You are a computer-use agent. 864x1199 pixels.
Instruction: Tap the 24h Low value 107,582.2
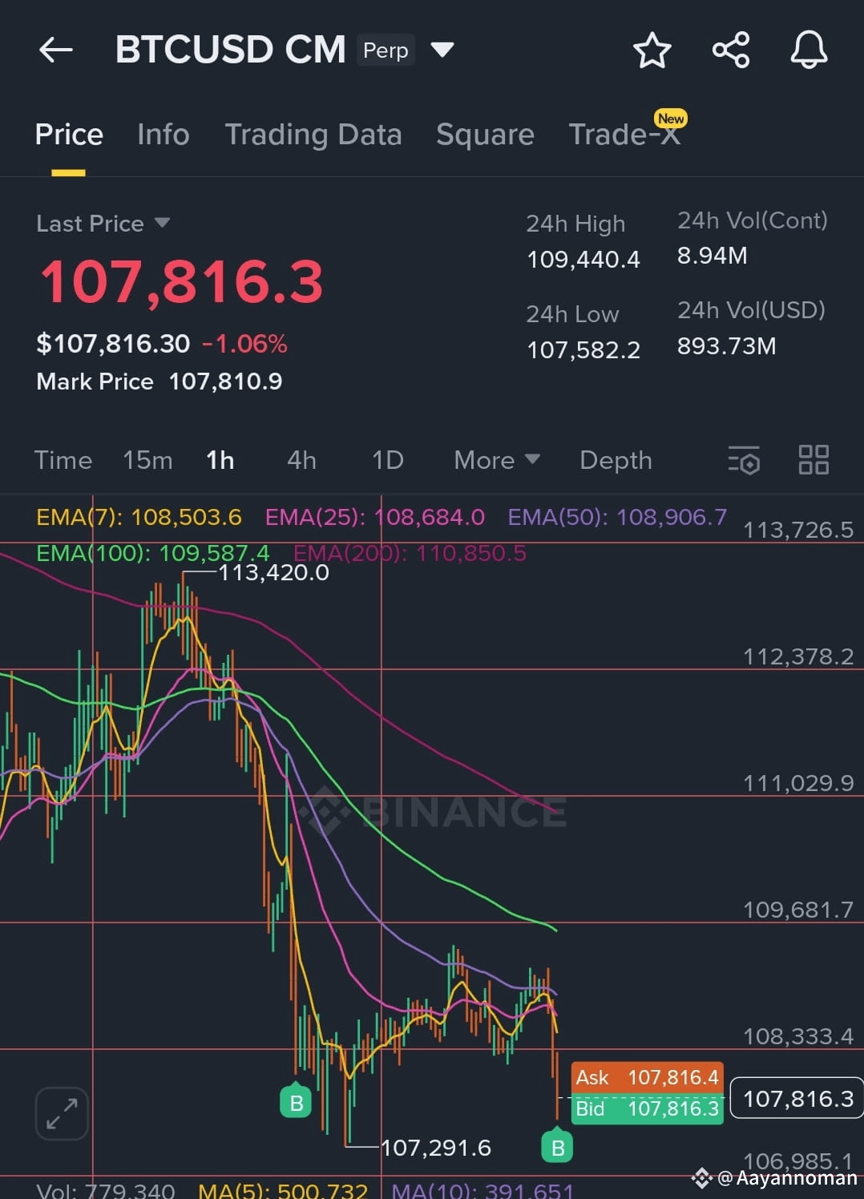point(583,350)
